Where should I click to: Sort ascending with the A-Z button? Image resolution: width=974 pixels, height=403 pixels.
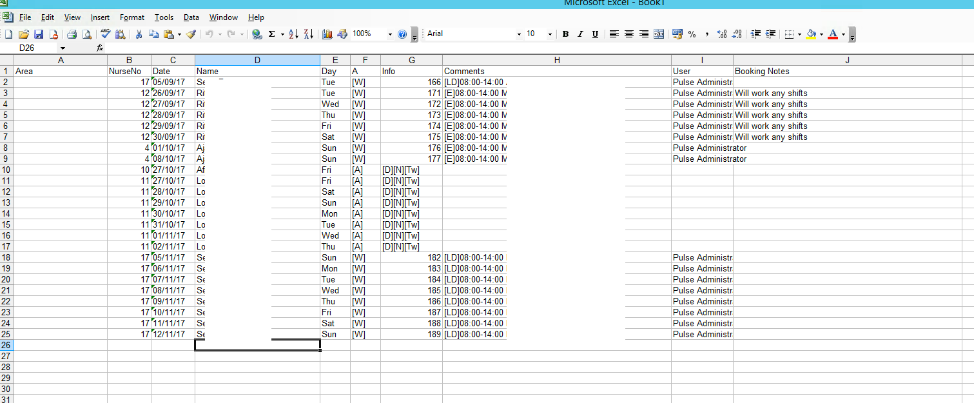pos(293,34)
